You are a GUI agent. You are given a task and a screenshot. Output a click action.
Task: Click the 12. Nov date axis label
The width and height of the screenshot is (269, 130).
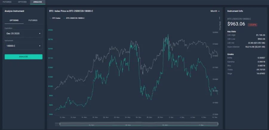point(62,118)
